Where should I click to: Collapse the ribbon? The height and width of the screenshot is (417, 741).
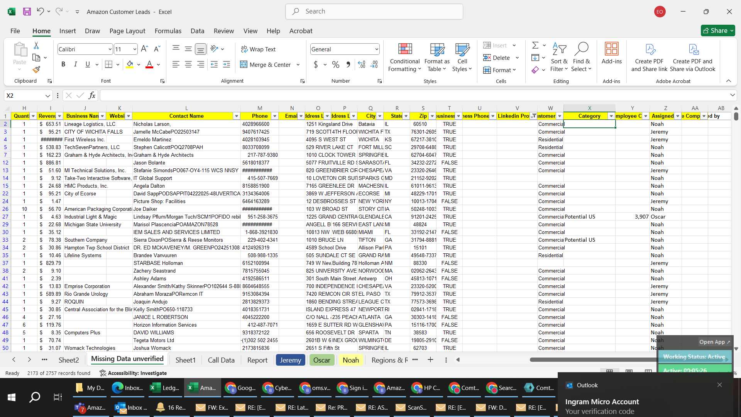(729, 81)
